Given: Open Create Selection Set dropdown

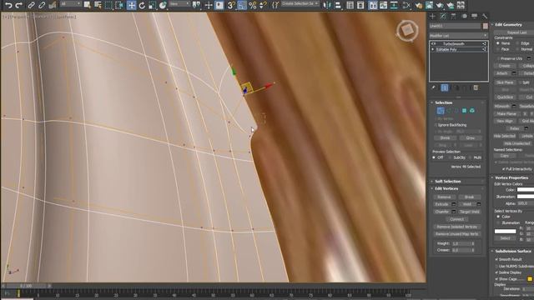Looking at the screenshot, I should click(300, 4).
